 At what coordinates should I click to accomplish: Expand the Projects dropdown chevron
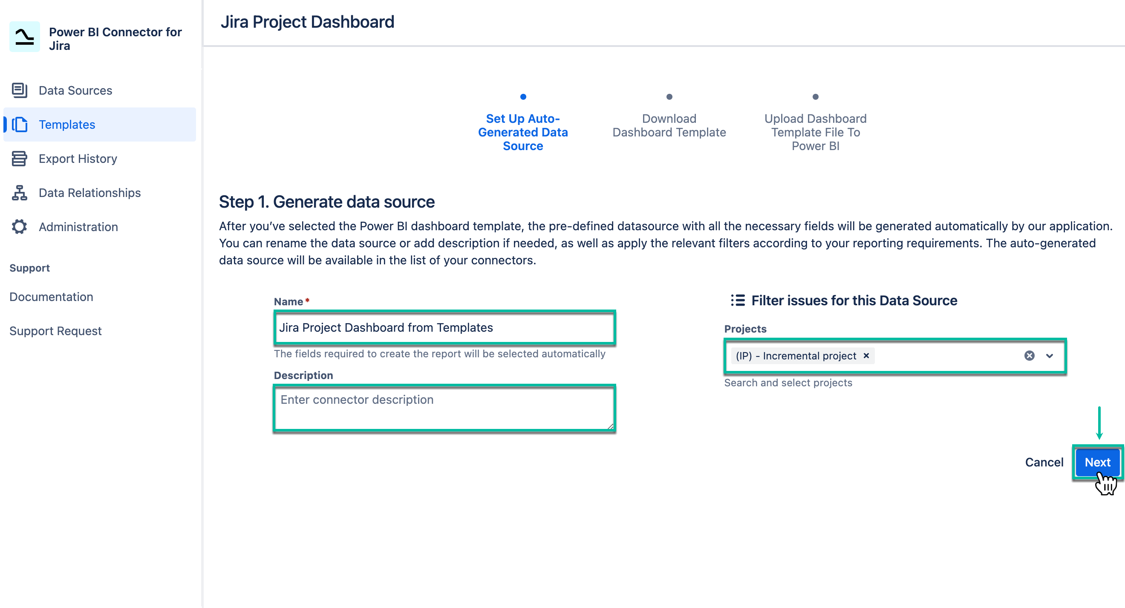point(1049,356)
